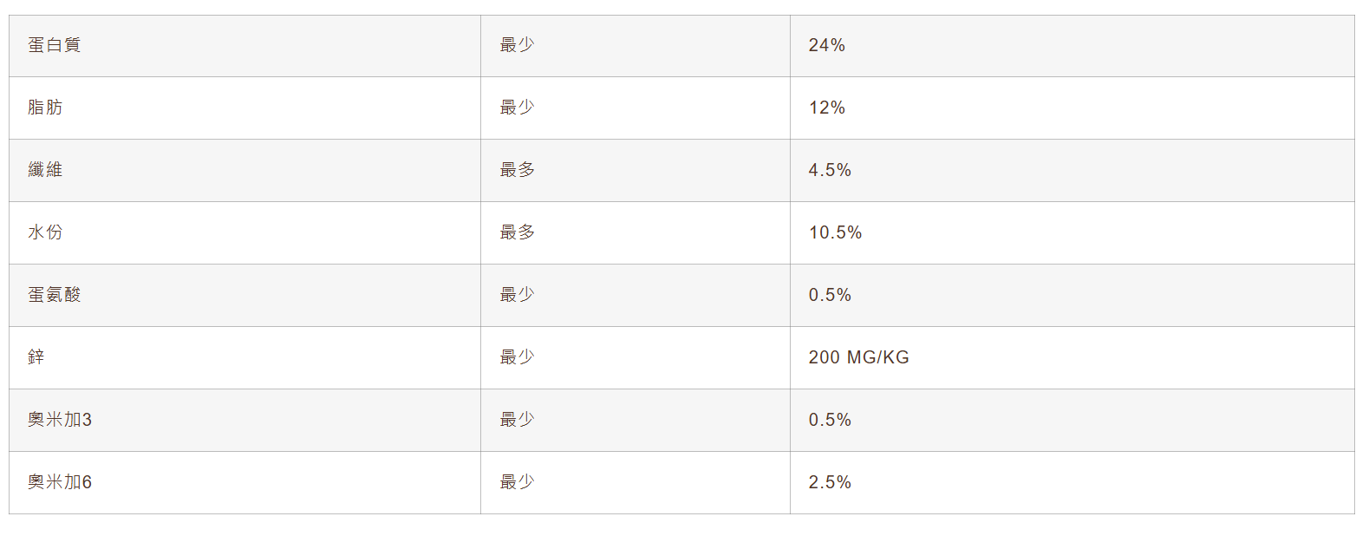Select the 0.5% value for 奧米加3

click(x=830, y=420)
